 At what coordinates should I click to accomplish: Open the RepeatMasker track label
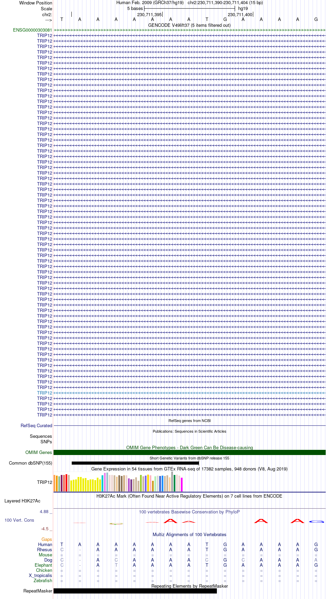pos(38,591)
